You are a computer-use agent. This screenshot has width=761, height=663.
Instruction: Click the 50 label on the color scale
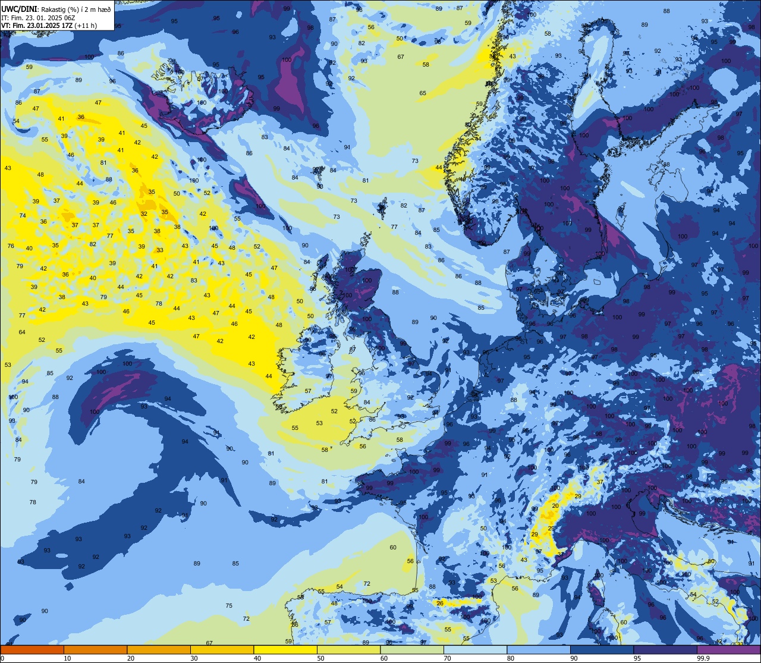point(320,658)
